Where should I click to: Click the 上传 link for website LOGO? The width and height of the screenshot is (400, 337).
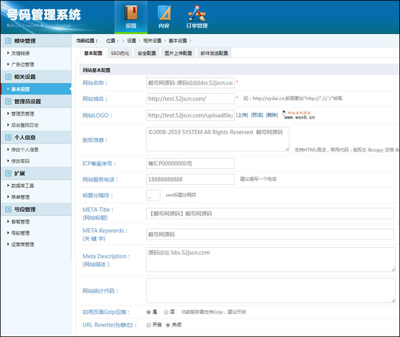(242, 116)
